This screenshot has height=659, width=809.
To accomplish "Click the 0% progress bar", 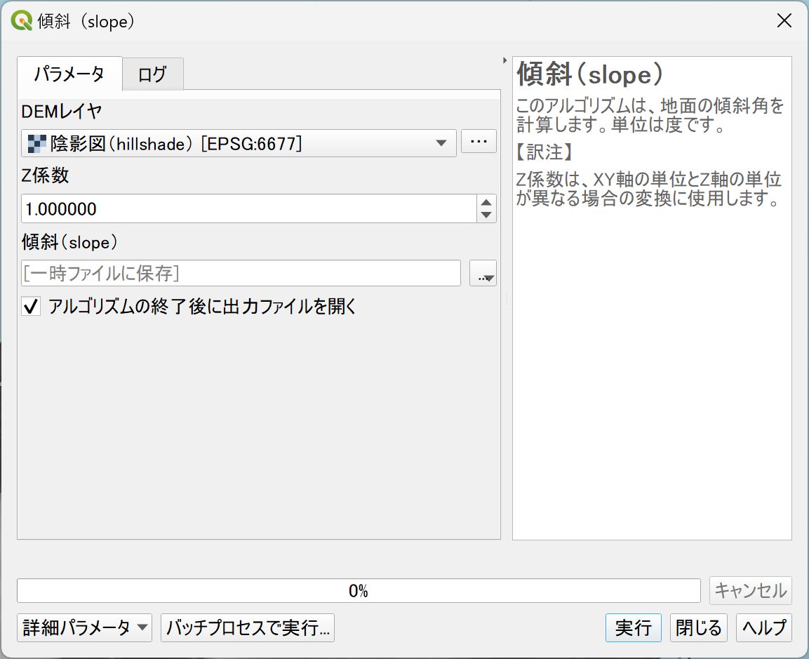I will pos(359,590).
